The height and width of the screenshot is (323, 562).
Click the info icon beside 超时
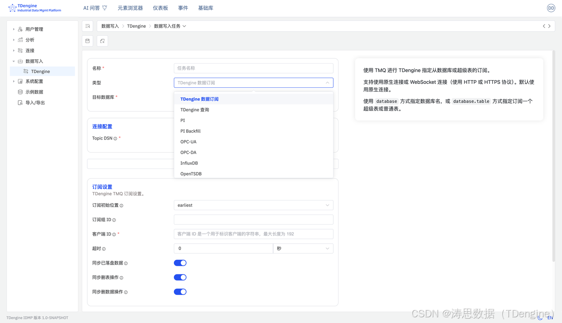click(104, 249)
